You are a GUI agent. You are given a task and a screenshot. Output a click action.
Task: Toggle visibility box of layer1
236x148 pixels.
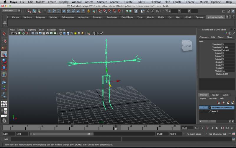tap(201, 111)
